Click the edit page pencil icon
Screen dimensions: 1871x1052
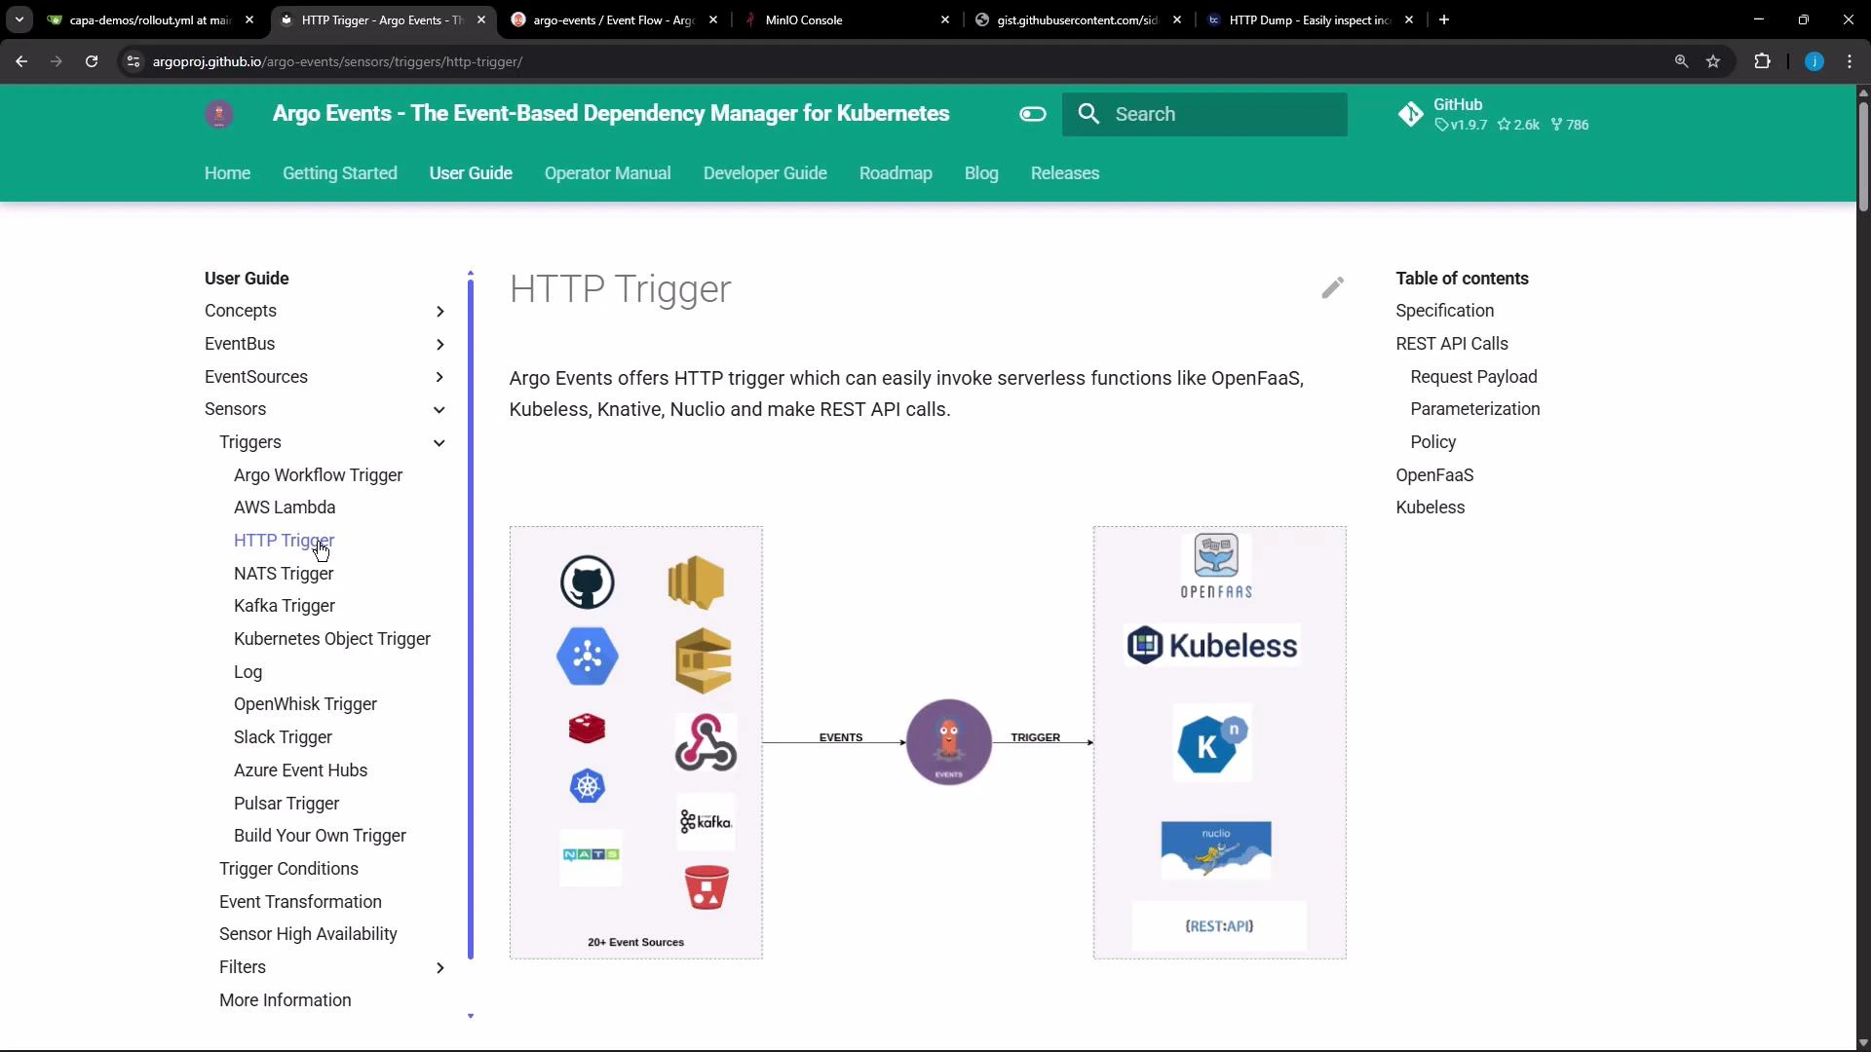1332,287
